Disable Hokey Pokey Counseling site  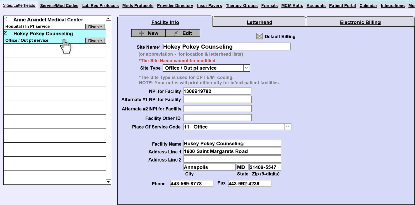pos(95,41)
